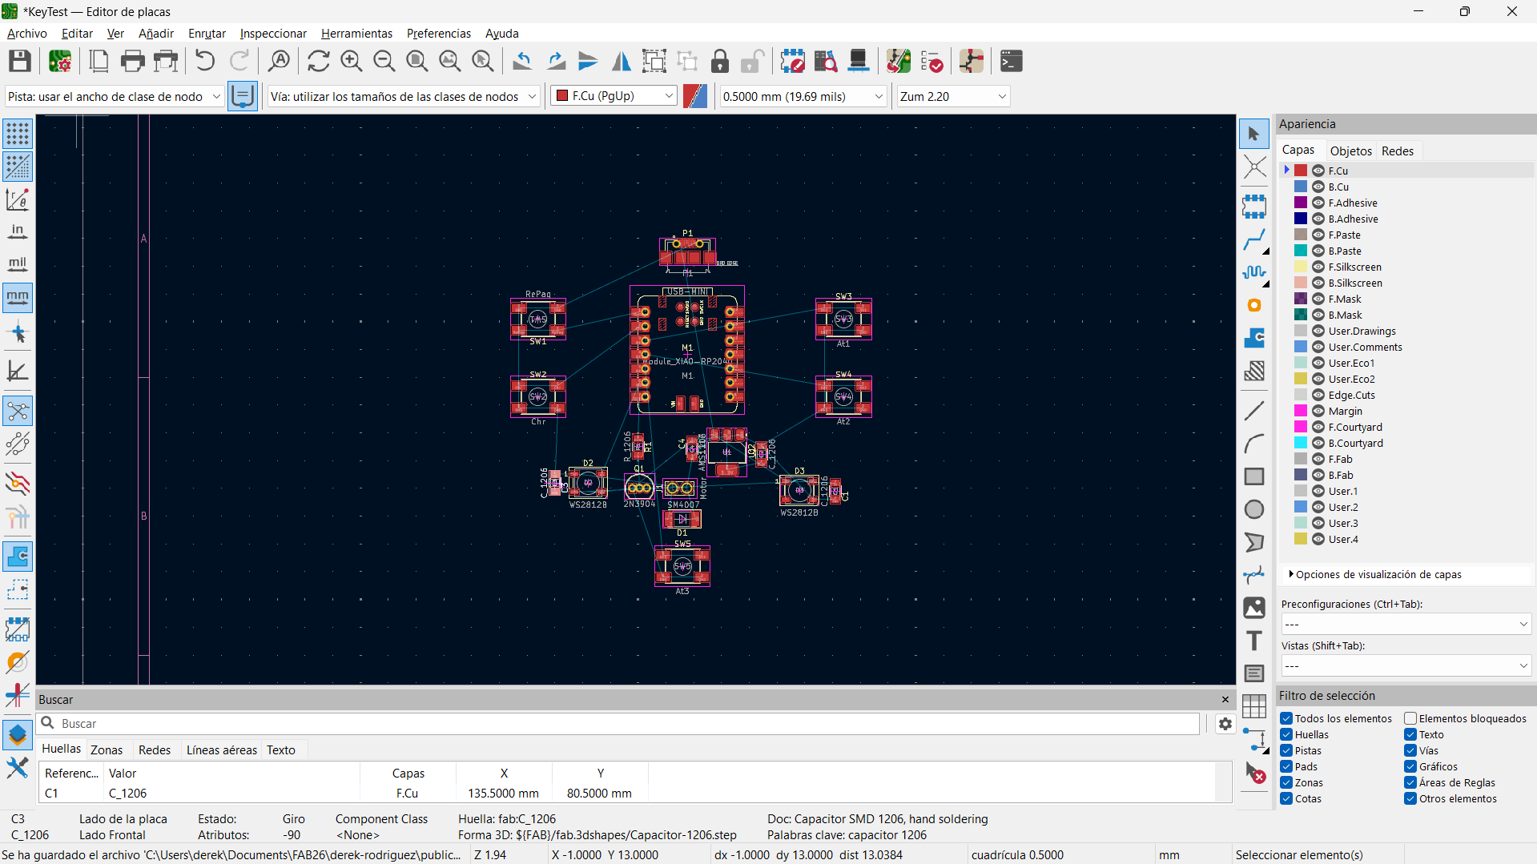Lock the selected items
This screenshot has width=1537, height=864.
tap(720, 61)
